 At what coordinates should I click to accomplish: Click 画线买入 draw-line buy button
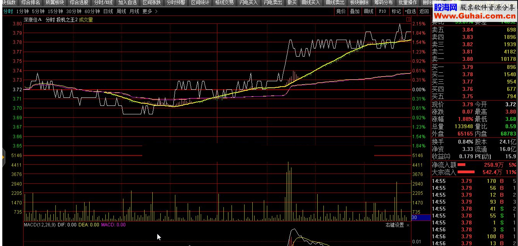tap(311, 3)
